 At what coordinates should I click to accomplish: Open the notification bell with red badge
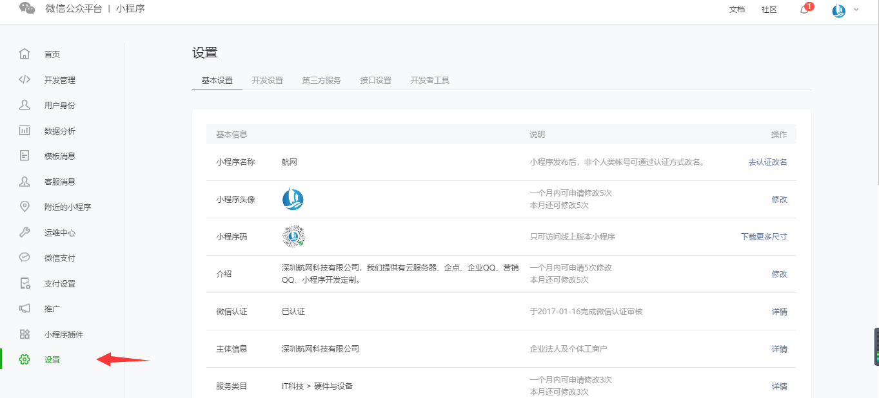point(805,9)
